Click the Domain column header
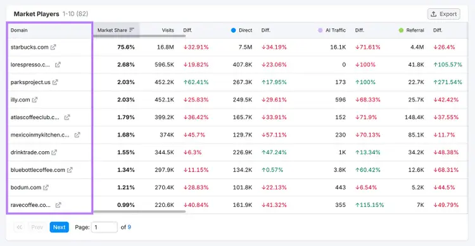 point(19,30)
